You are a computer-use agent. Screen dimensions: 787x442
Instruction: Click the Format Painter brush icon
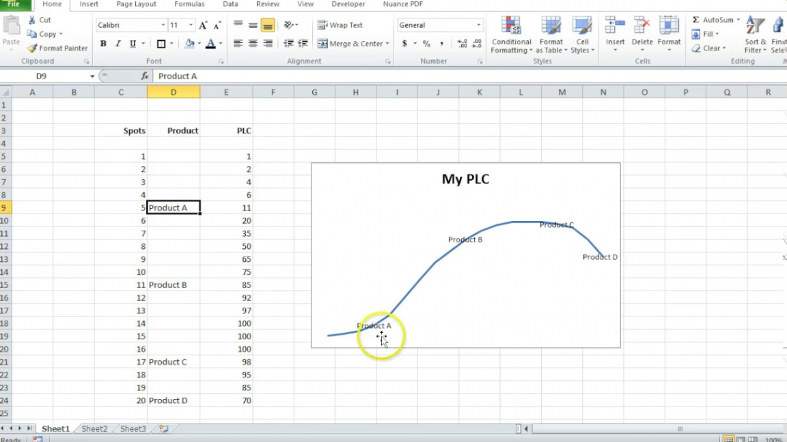(32, 48)
